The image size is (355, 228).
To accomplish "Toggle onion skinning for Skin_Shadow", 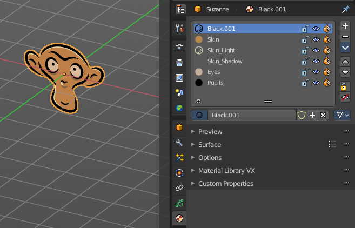I will (x=327, y=61).
